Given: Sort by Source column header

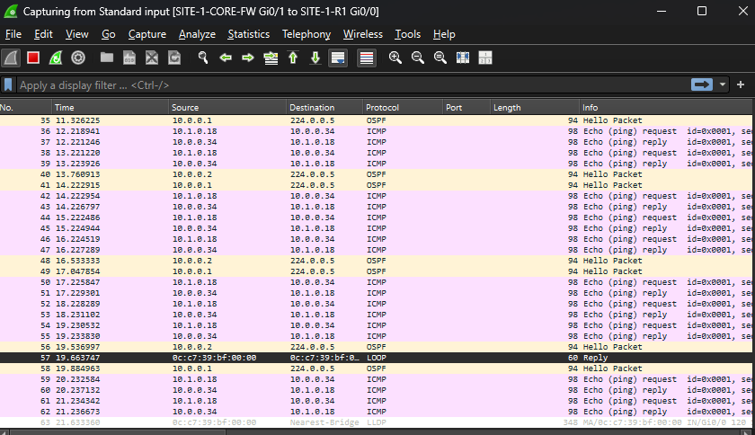Looking at the screenshot, I should tap(227, 108).
